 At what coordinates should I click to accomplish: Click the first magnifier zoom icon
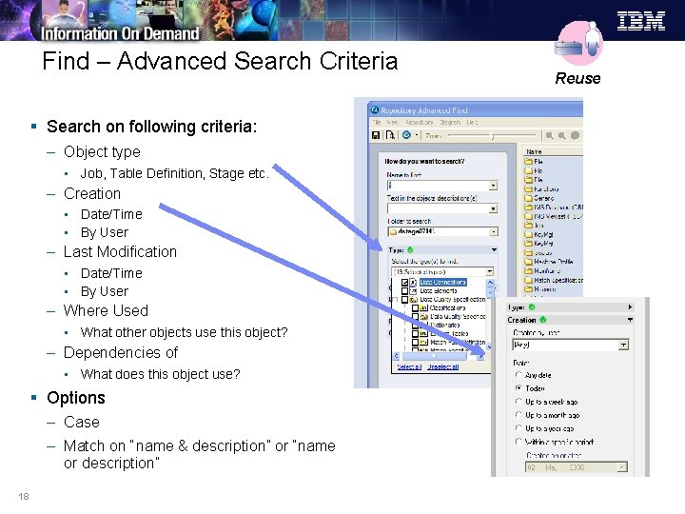pos(550,136)
